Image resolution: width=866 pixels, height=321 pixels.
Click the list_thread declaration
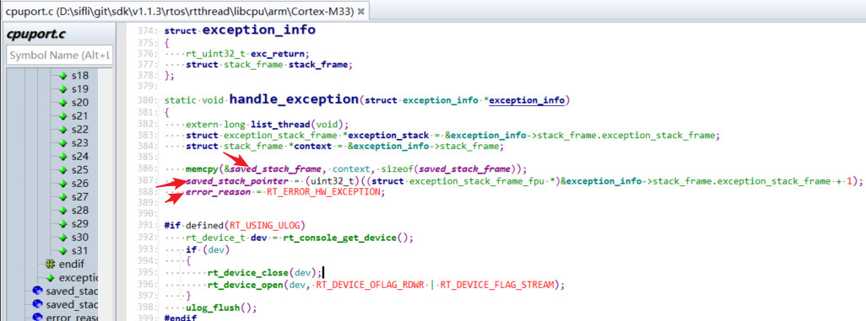click(x=273, y=124)
